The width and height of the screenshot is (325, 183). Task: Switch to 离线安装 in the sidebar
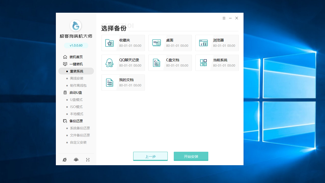pos(76,78)
